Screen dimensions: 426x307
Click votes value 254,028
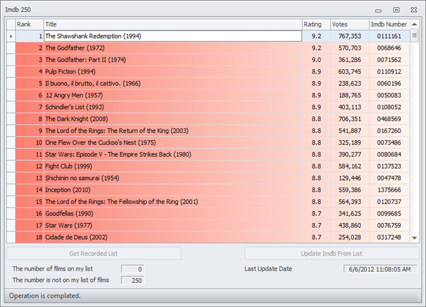click(350, 237)
